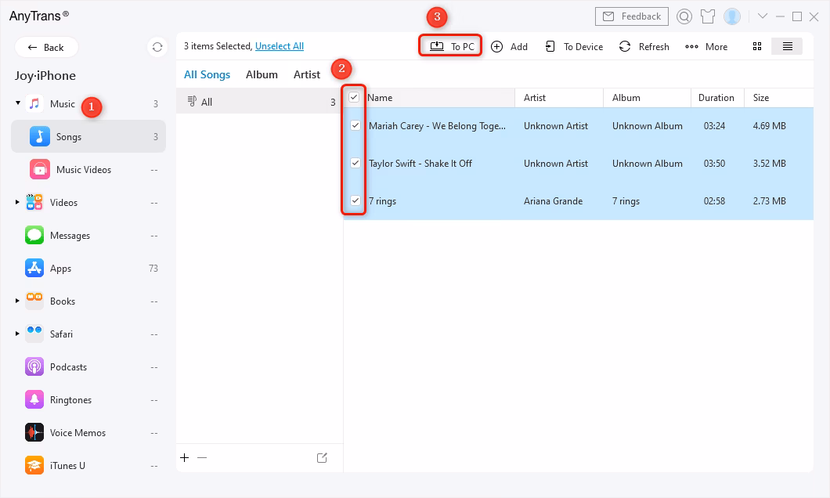This screenshot has height=498, width=830.
Task: Switch to the Album tab
Action: (x=262, y=74)
